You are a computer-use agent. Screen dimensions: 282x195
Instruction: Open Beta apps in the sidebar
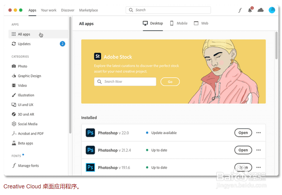click(38, 143)
